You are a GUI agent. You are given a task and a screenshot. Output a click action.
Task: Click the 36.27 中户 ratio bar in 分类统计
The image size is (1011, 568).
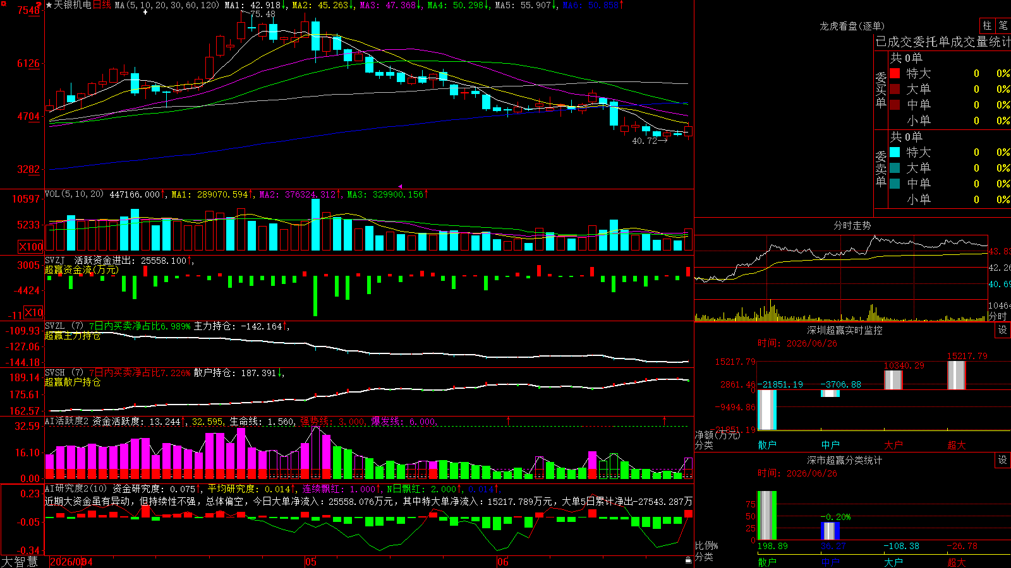tap(830, 531)
